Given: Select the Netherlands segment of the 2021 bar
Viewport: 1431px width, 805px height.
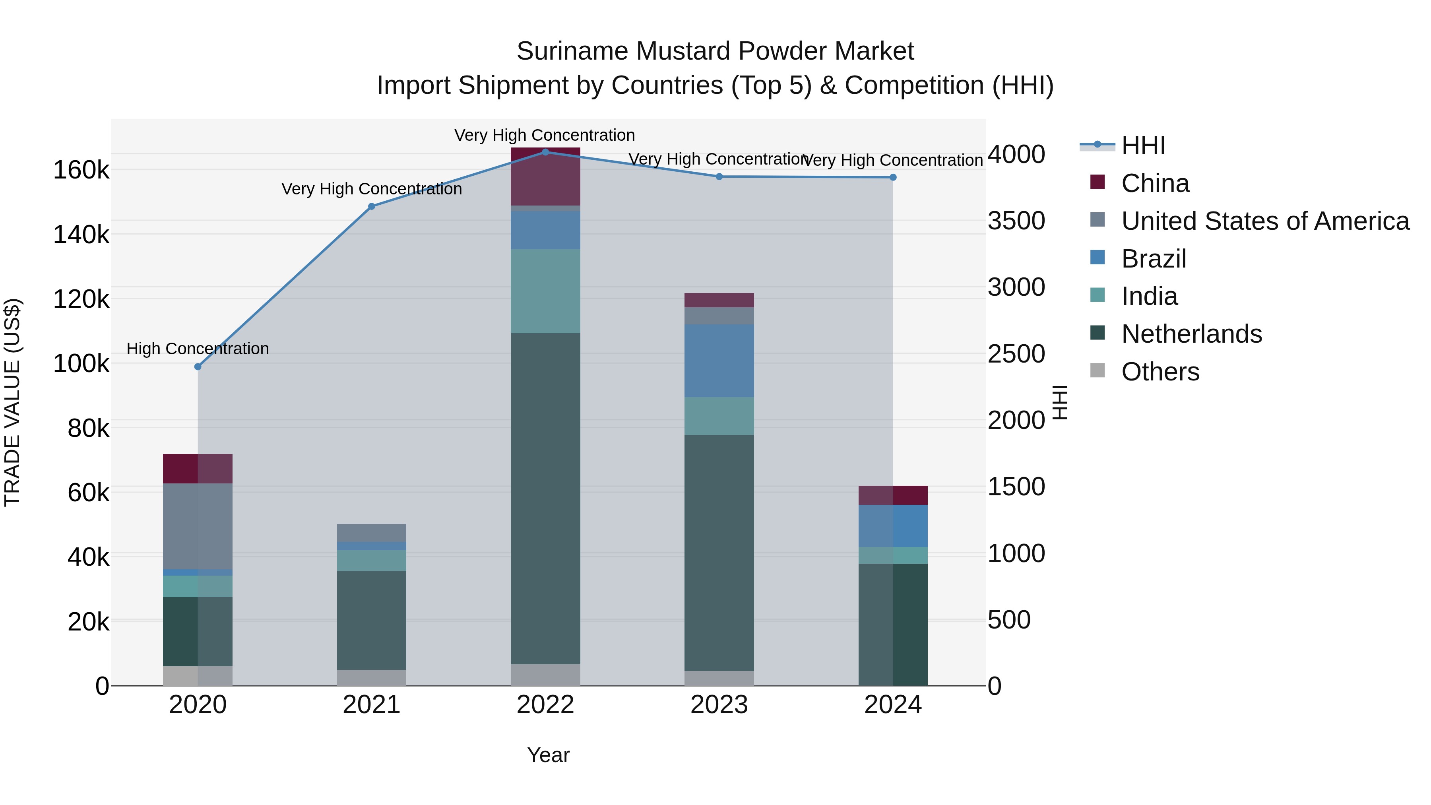Looking at the screenshot, I should coord(372,621).
